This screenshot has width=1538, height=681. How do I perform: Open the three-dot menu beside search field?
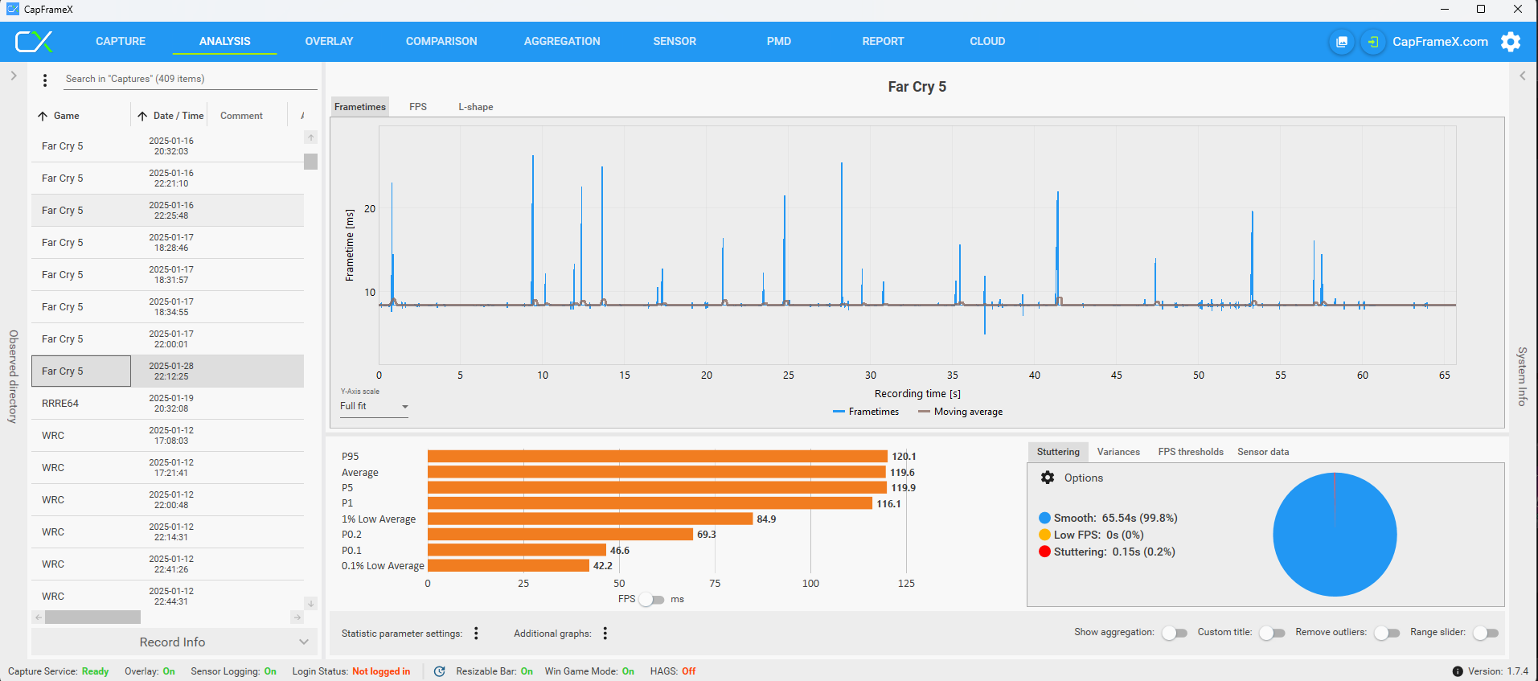click(45, 80)
